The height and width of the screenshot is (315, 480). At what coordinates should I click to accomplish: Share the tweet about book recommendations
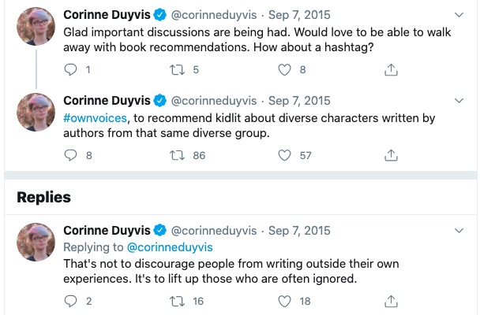(390, 69)
